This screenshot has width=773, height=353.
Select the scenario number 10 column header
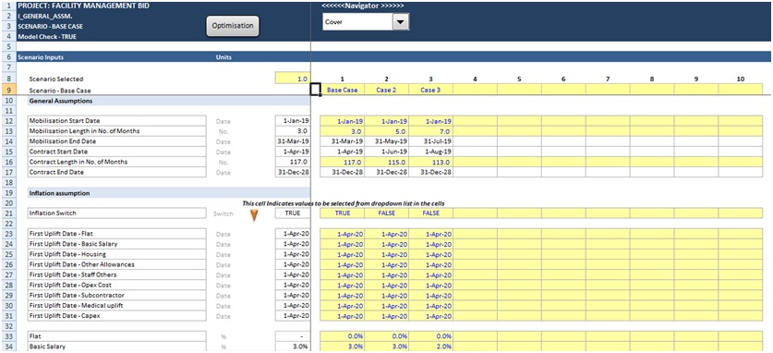click(741, 79)
